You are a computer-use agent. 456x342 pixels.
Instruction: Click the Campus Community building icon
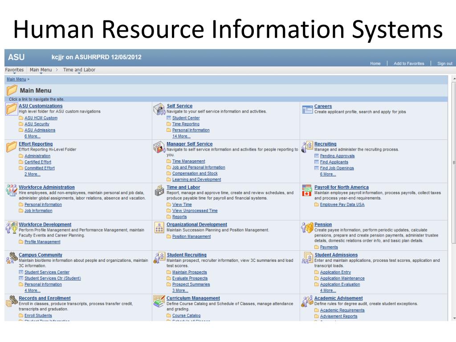click(x=12, y=258)
